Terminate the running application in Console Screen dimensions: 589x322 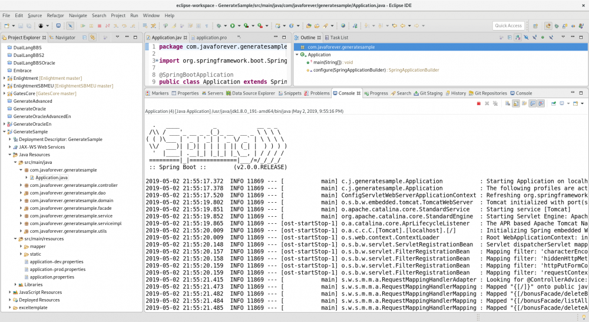478,103
